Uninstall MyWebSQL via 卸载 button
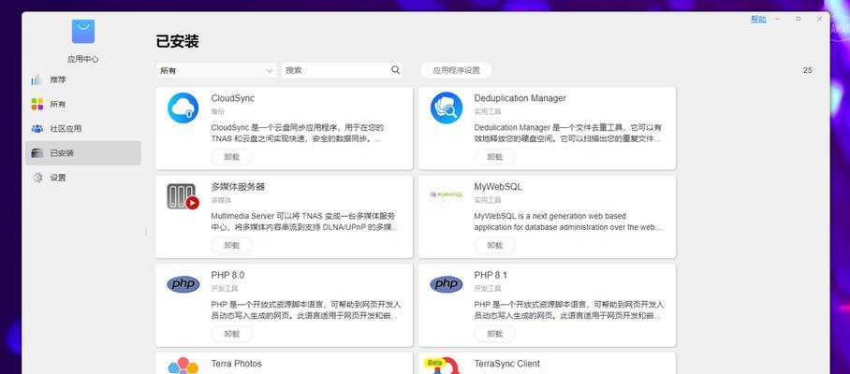 (x=494, y=245)
